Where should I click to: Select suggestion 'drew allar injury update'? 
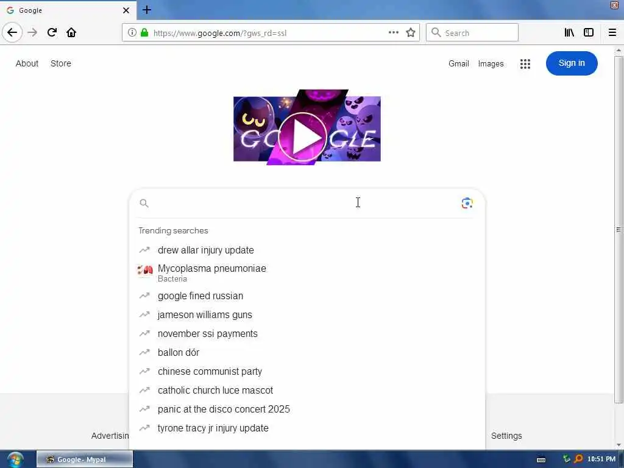[x=307, y=250]
